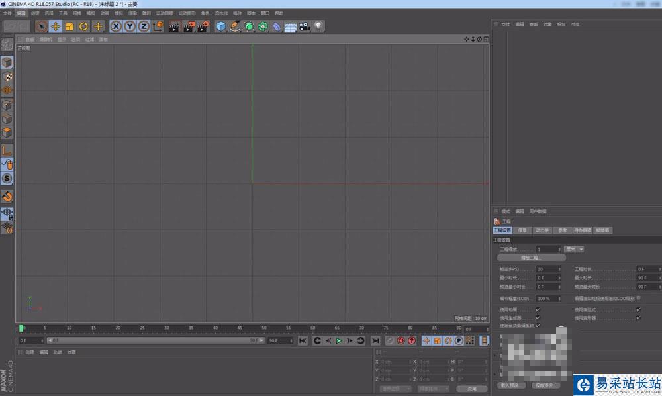Image resolution: width=662 pixels, height=396 pixels.
Task: Open coordinate manager left mode dropdown
Action: 395,389
